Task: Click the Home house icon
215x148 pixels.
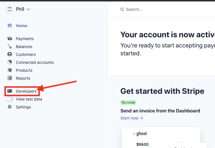Action: click(10, 26)
